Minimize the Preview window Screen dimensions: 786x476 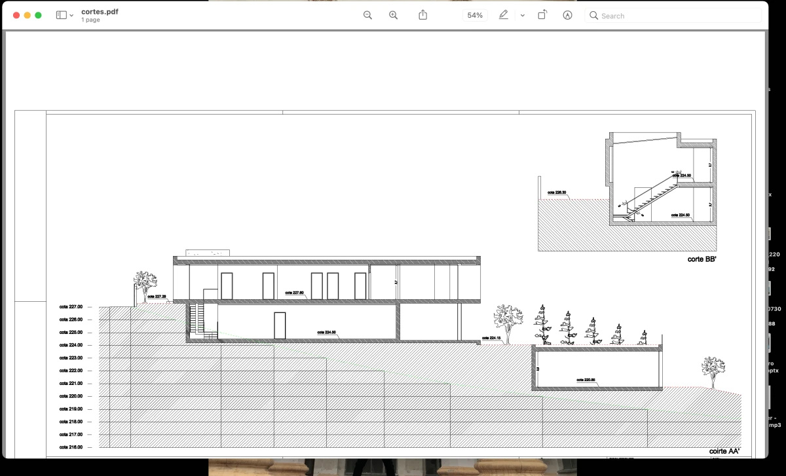point(28,15)
